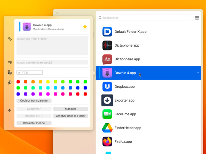Screen dimensions: 206x154
Task: Select Default Folder X.app in the list
Action: tap(148, 32)
